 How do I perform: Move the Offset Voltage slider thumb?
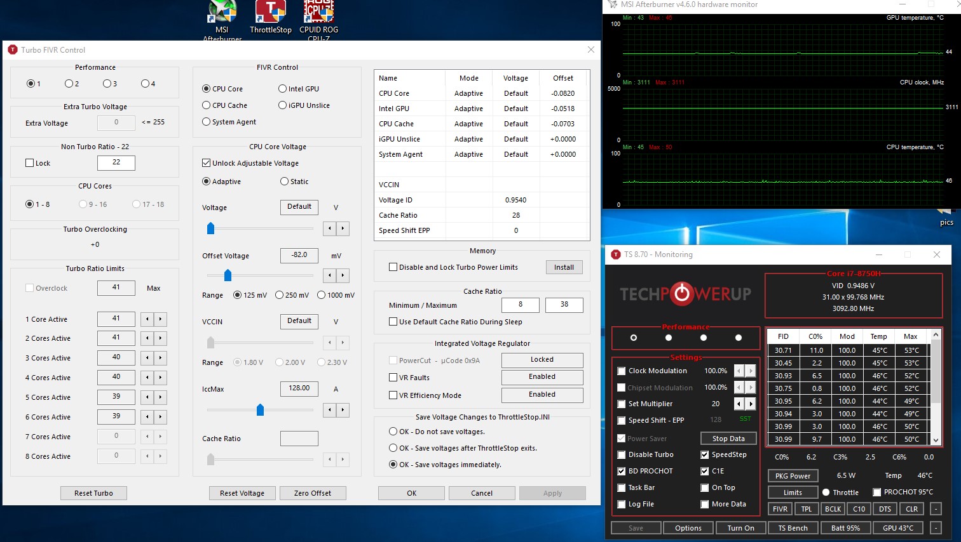click(x=228, y=275)
